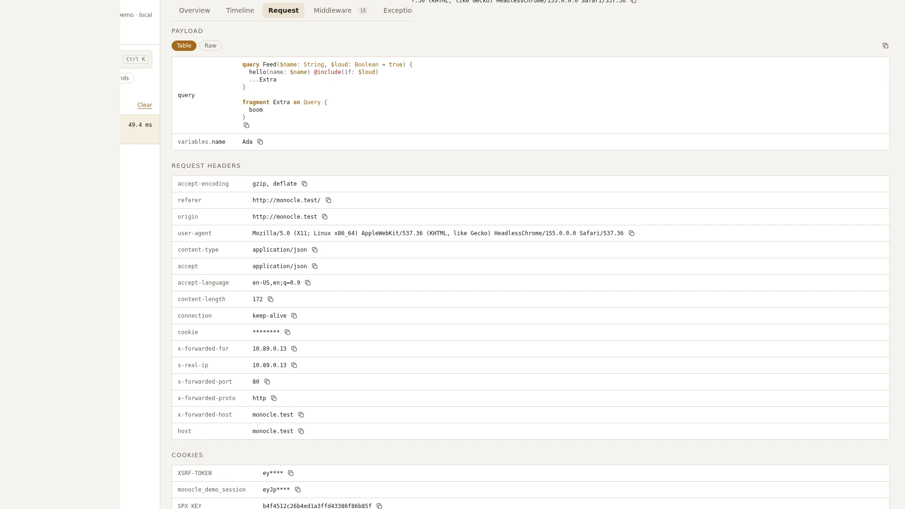Screen dimensions: 905x509
Task: Click the variables.name label
Action: [x=201, y=142]
